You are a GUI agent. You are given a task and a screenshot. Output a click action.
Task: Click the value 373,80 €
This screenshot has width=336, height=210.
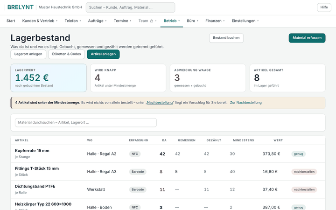[x=271, y=154]
